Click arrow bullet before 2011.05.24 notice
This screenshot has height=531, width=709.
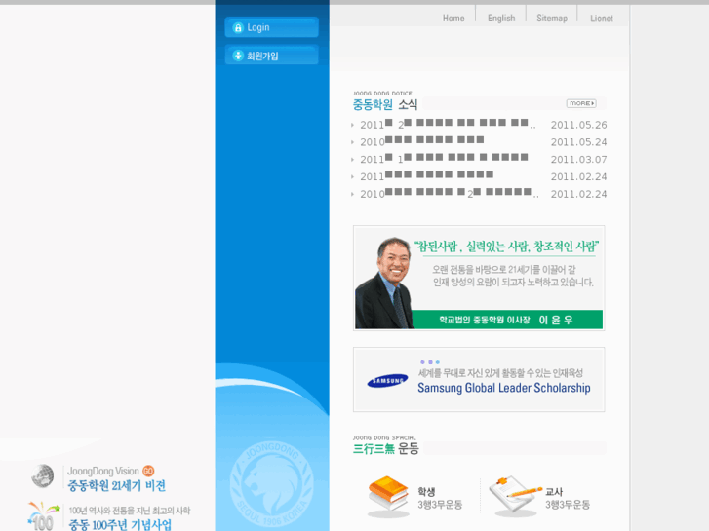[x=352, y=142]
